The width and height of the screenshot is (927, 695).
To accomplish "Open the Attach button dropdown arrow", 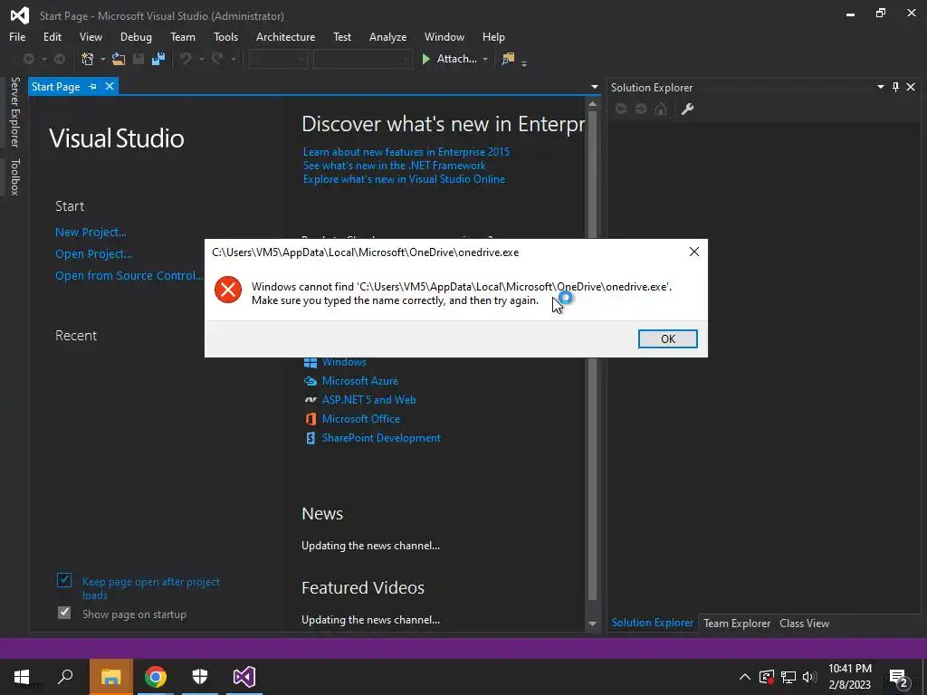I will 485,59.
